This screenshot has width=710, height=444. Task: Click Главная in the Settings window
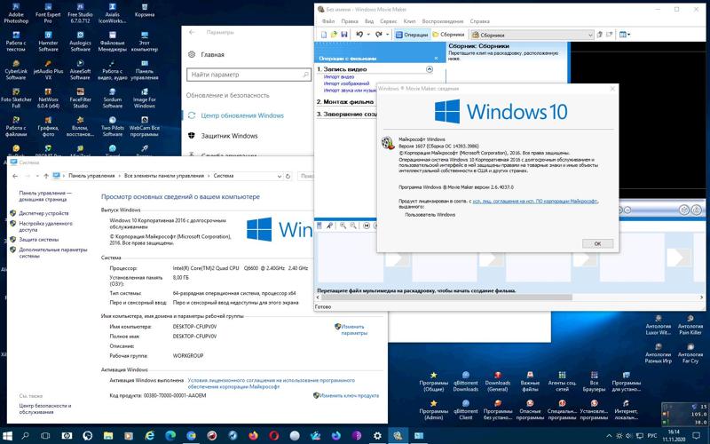coord(212,54)
